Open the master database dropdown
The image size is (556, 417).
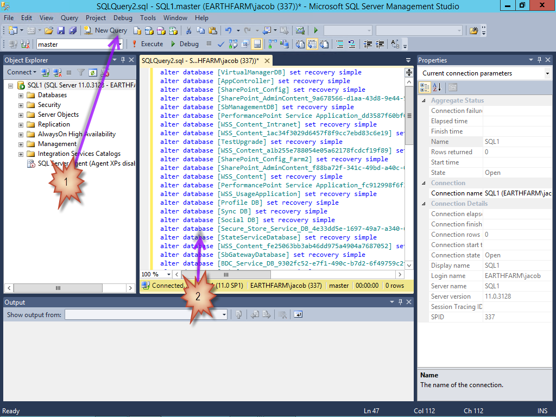tap(120, 45)
